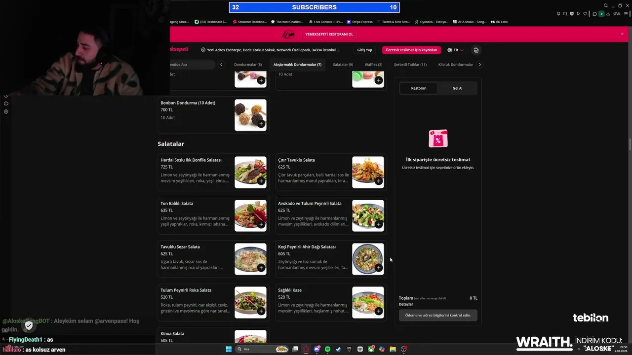Select the Restoran delivery option

coord(419,88)
